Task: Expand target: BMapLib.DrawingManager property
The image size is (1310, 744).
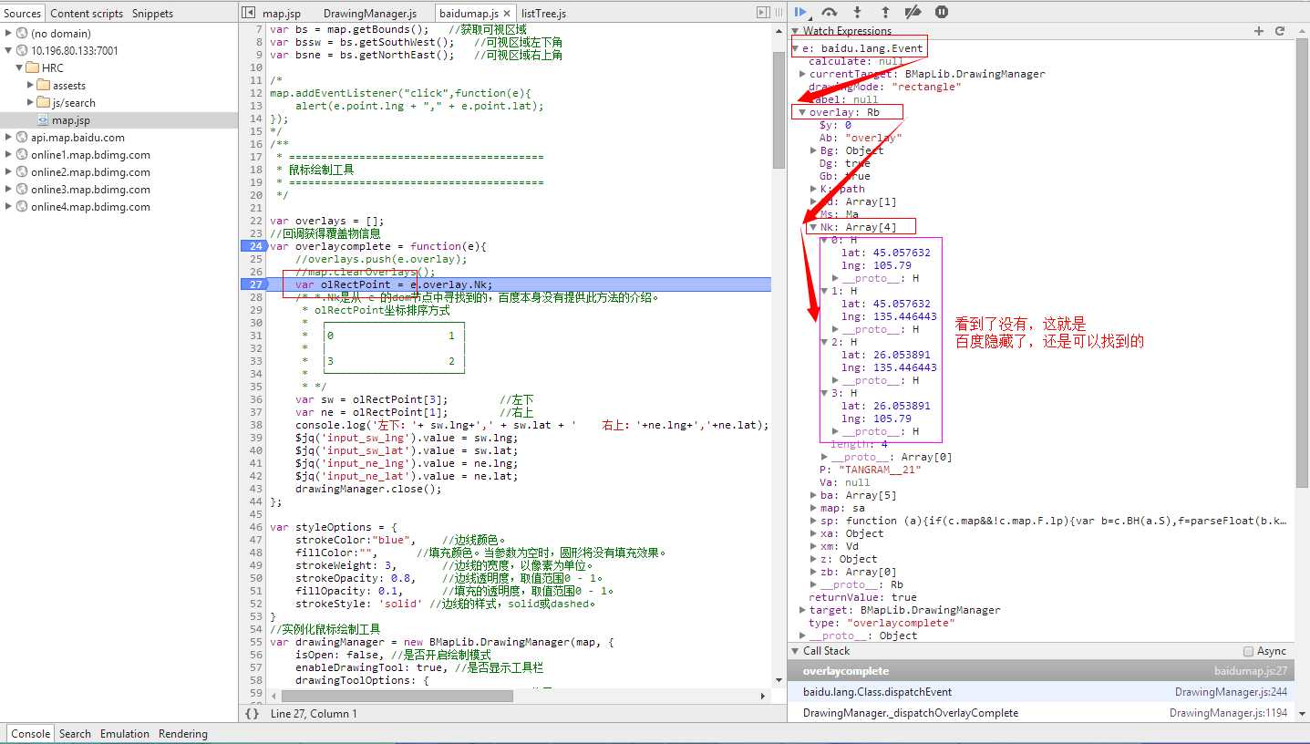Action: coord(802,610)
